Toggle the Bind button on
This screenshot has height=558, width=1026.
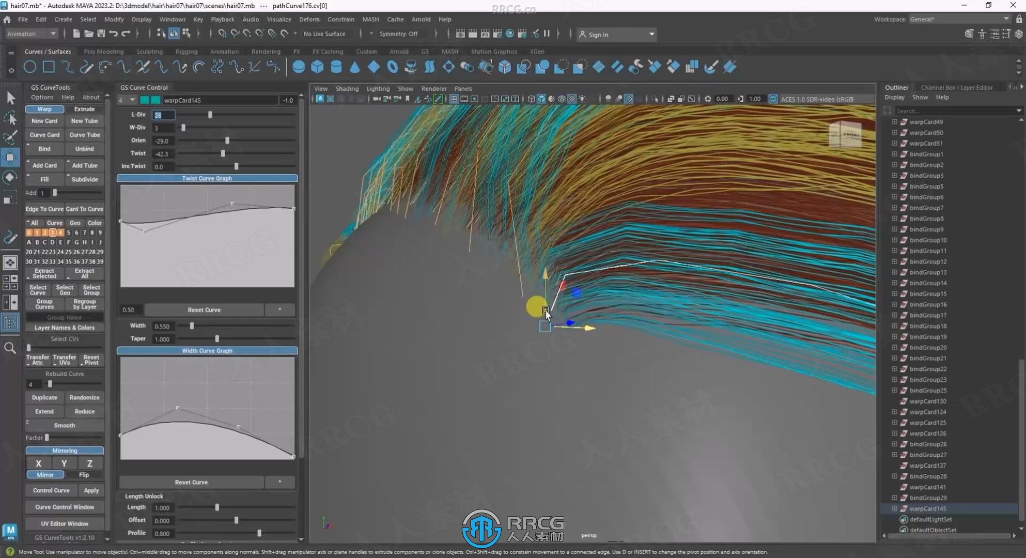point(44,148)
